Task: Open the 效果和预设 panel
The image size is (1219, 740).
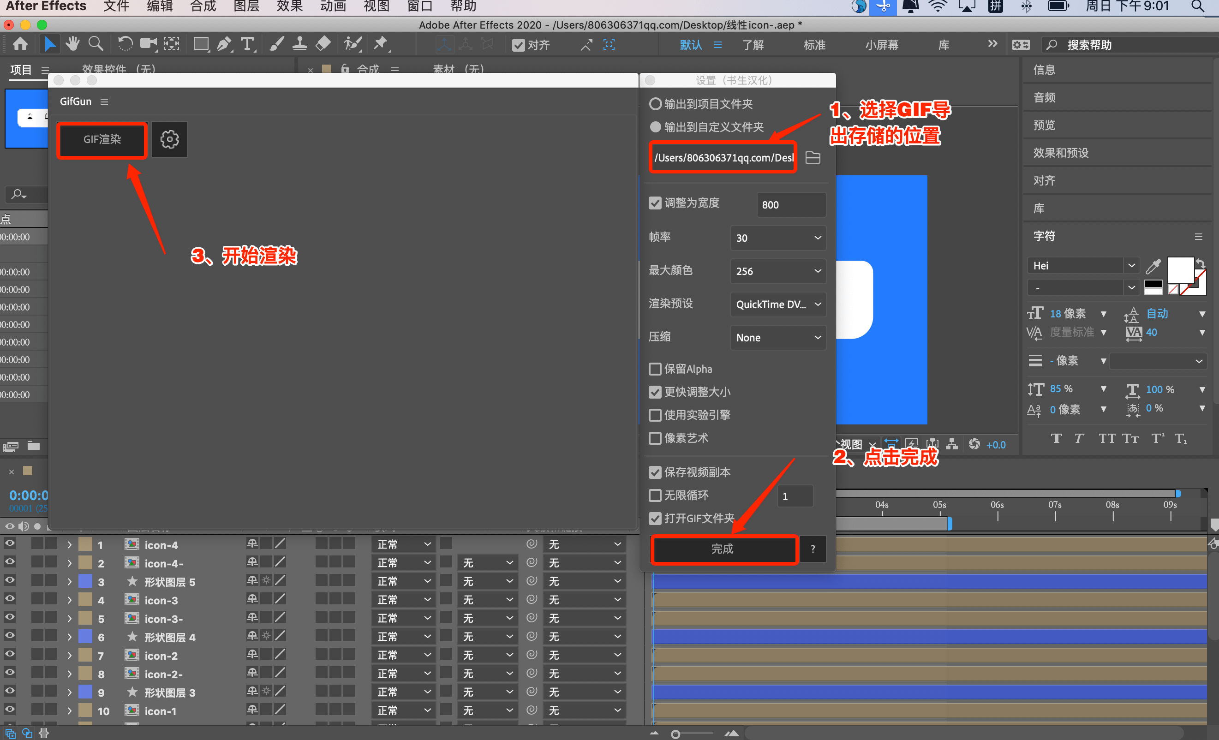Action: point(1061,153)
